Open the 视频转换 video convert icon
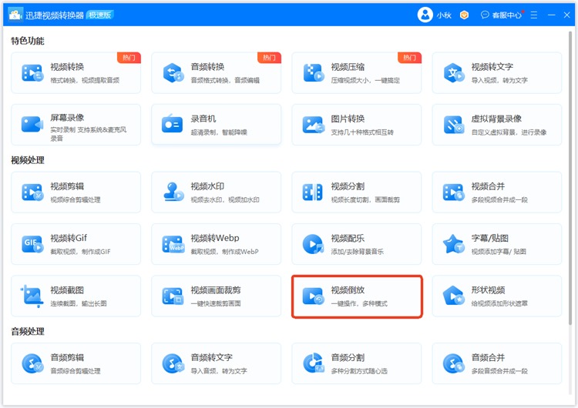 (x=33, y=73)
